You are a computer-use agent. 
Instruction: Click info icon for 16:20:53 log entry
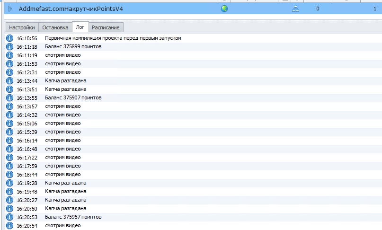(9, 217)
